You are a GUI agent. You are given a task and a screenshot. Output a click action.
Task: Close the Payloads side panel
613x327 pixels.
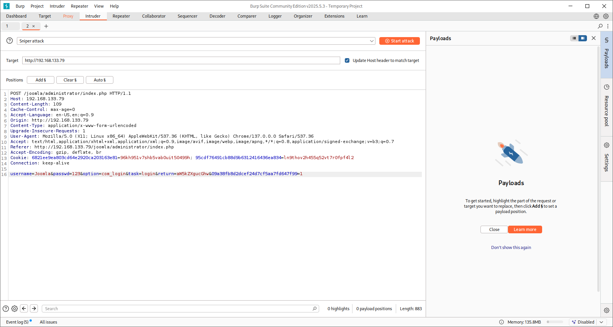(593, 38)
